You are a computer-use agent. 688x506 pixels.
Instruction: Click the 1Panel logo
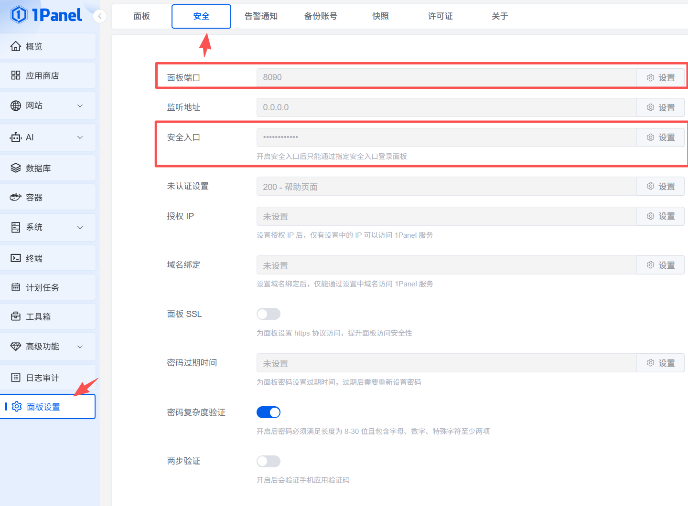click(45, 15)
